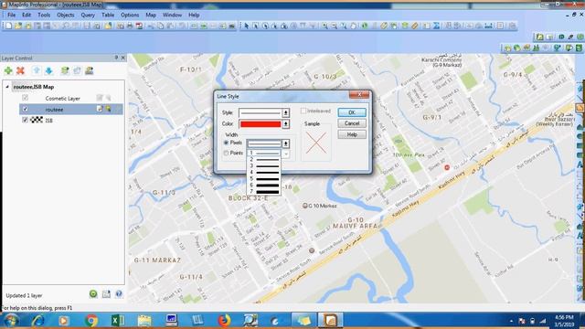Open the Color dropdown arrow
The height and width of the screenshot is (329, 585).
(x=286, y=124)
